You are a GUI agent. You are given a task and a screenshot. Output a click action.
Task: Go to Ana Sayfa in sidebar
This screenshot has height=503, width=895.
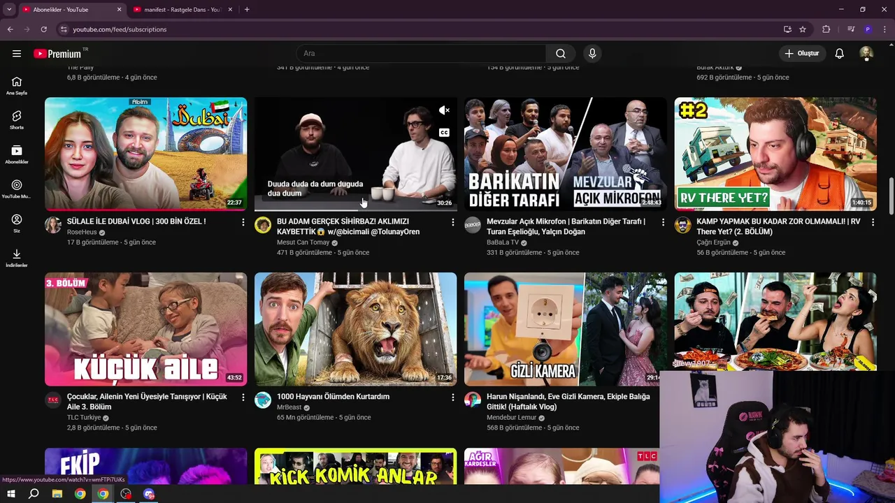[17, 86]
